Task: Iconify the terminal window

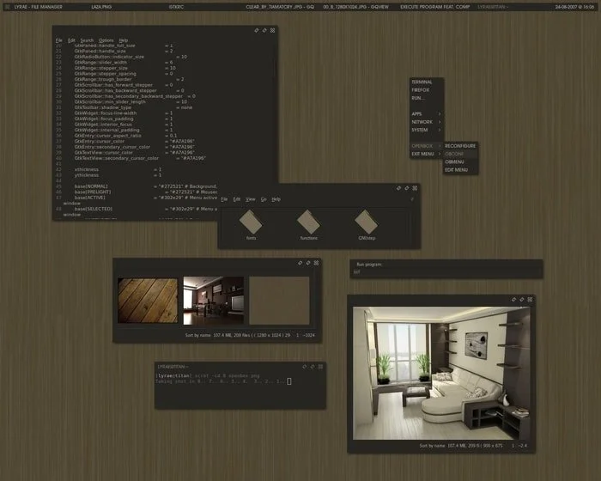Action: pos(304,367)
